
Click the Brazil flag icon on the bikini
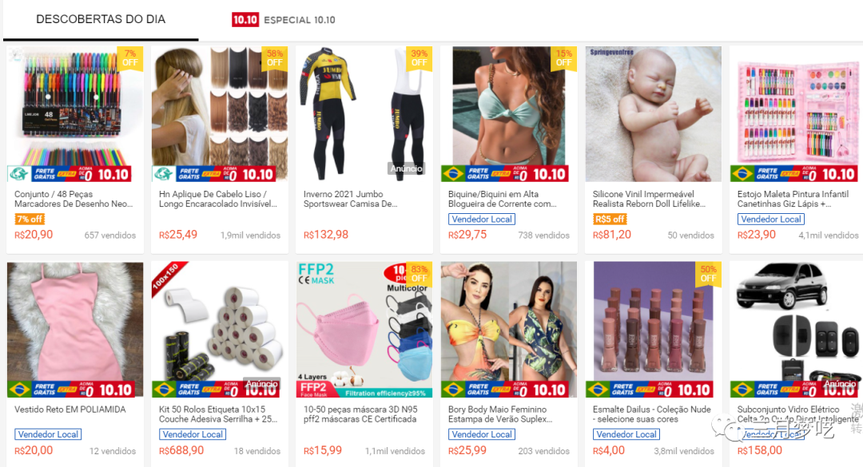(454, 174)
